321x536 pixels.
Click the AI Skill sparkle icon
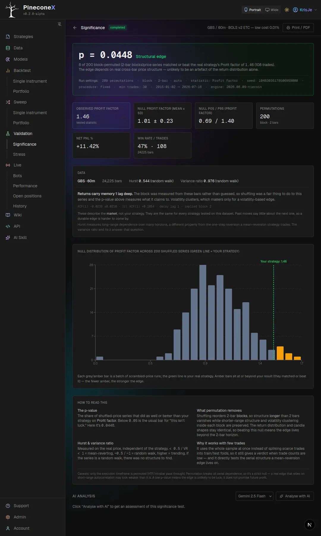point(8,238)
